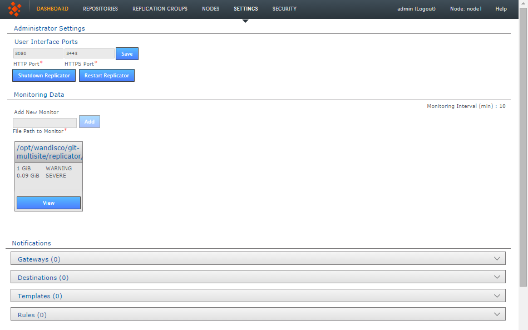Open the Help link
The height and width of the screenshot is (330, 528).
point(501,9)
